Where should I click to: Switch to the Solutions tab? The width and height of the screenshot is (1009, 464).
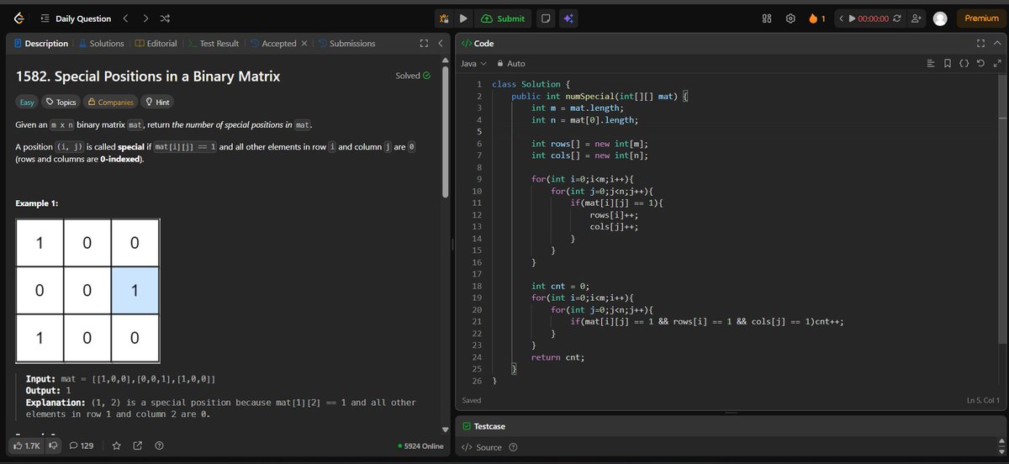101,43
